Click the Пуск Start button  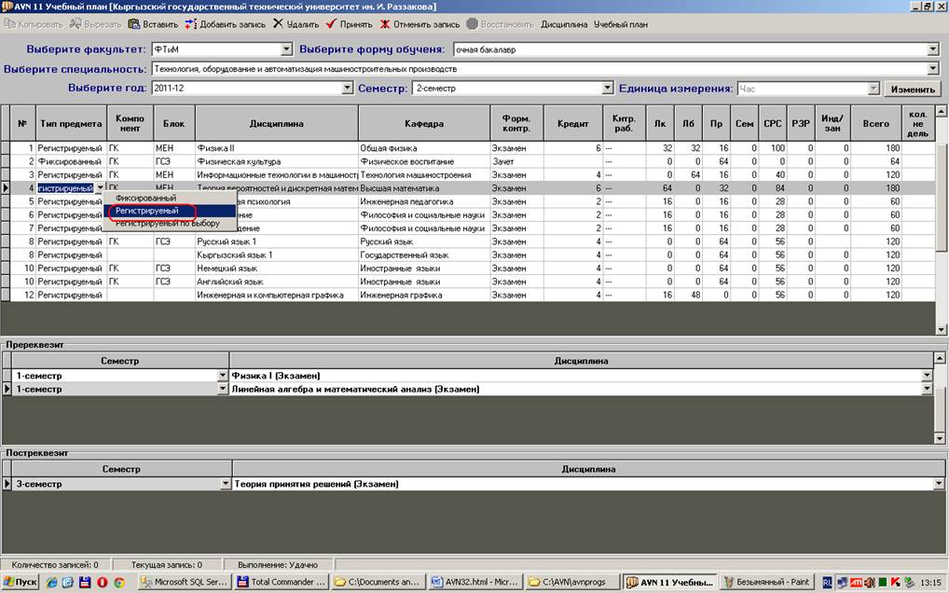21,582
